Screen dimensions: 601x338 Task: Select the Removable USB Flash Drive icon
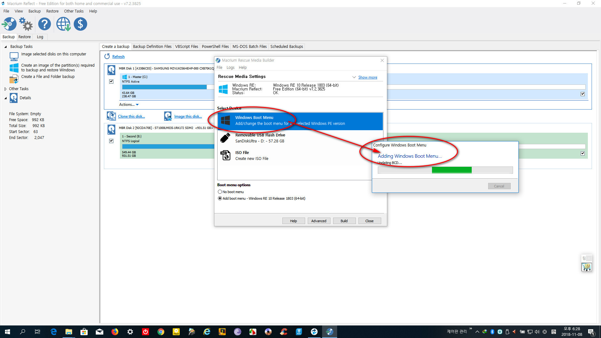coord(225,138)
